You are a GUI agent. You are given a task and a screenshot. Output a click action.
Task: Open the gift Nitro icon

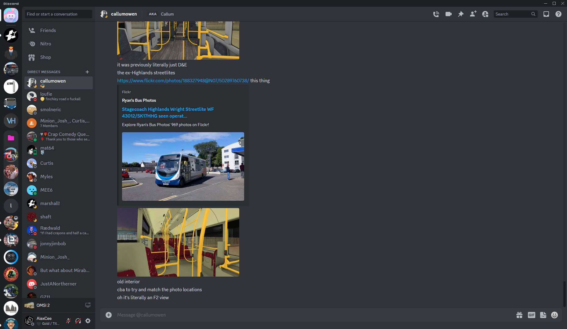point(519,315)
